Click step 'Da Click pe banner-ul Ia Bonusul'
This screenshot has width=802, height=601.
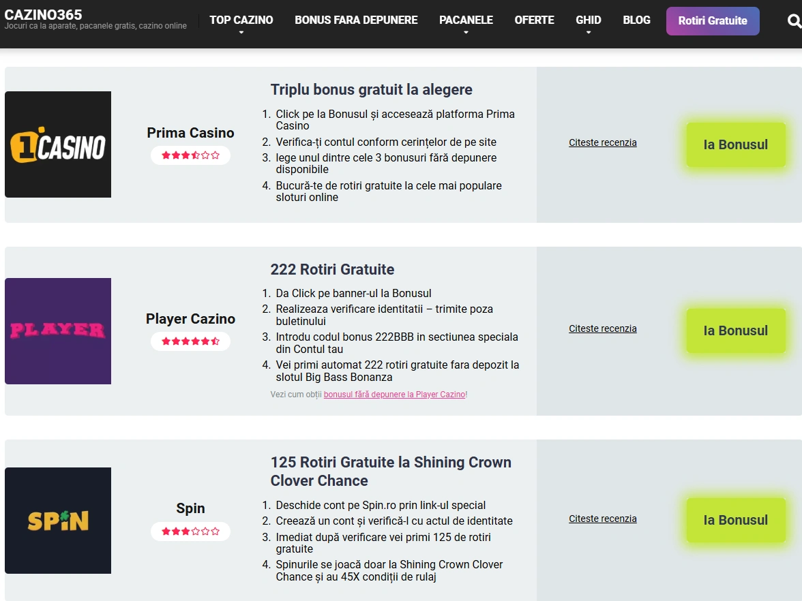(x=353, y=293)
